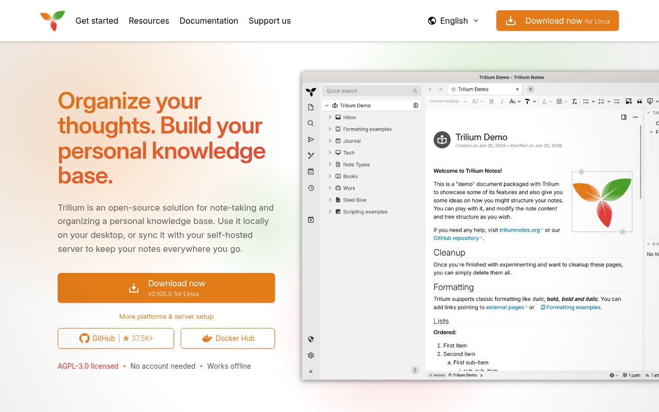
Task: Select the Trilium Demo tab in demo
Action: point(485,89)
